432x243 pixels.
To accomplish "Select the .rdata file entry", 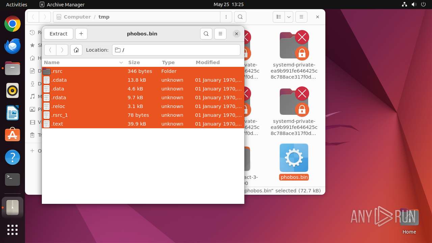I will coord(143,98).
